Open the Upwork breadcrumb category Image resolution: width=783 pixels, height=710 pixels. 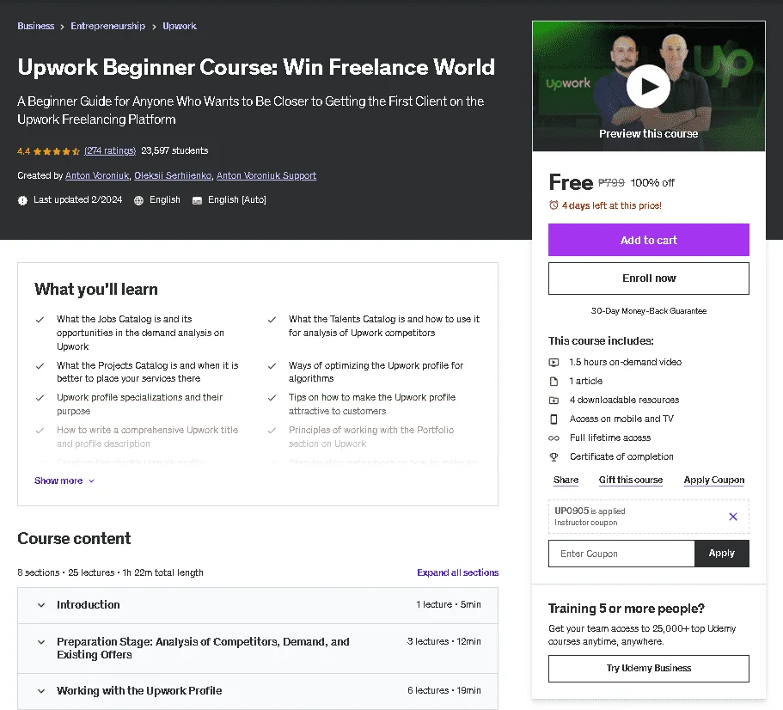click(180, 26)
